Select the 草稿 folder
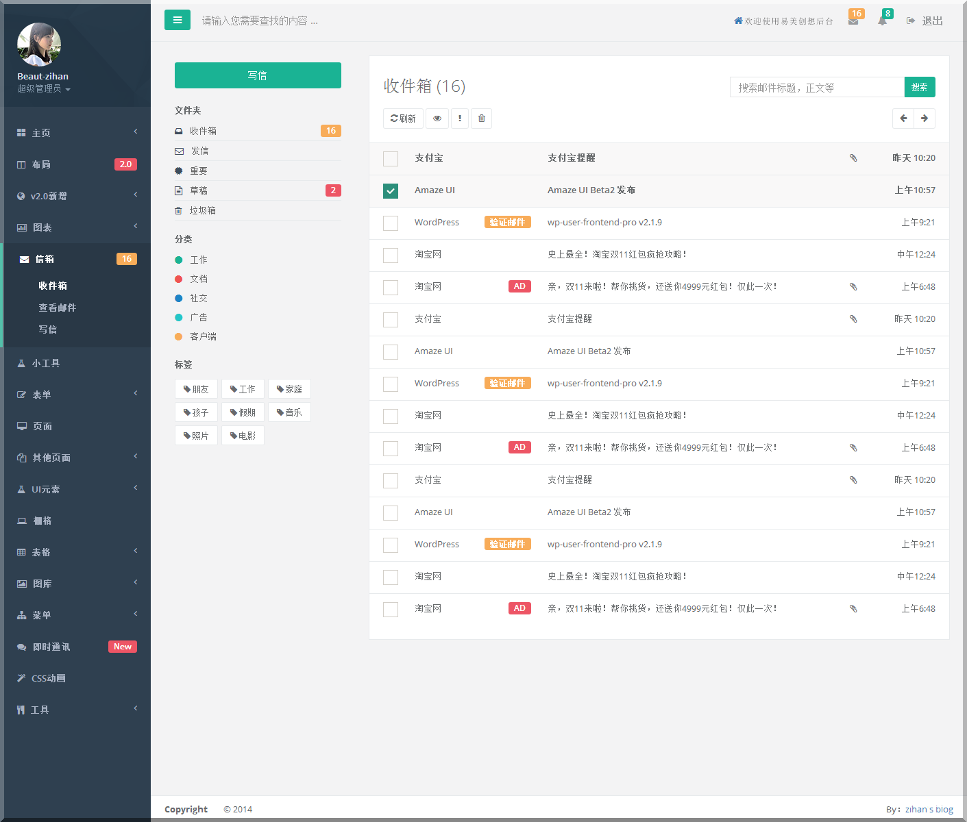967x822 pixels. point(199,190)
